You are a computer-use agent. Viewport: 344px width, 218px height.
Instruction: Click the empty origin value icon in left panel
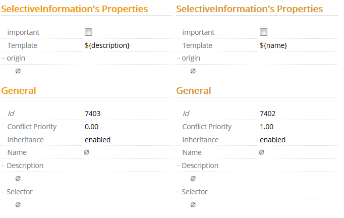click(x=18, y=71)
